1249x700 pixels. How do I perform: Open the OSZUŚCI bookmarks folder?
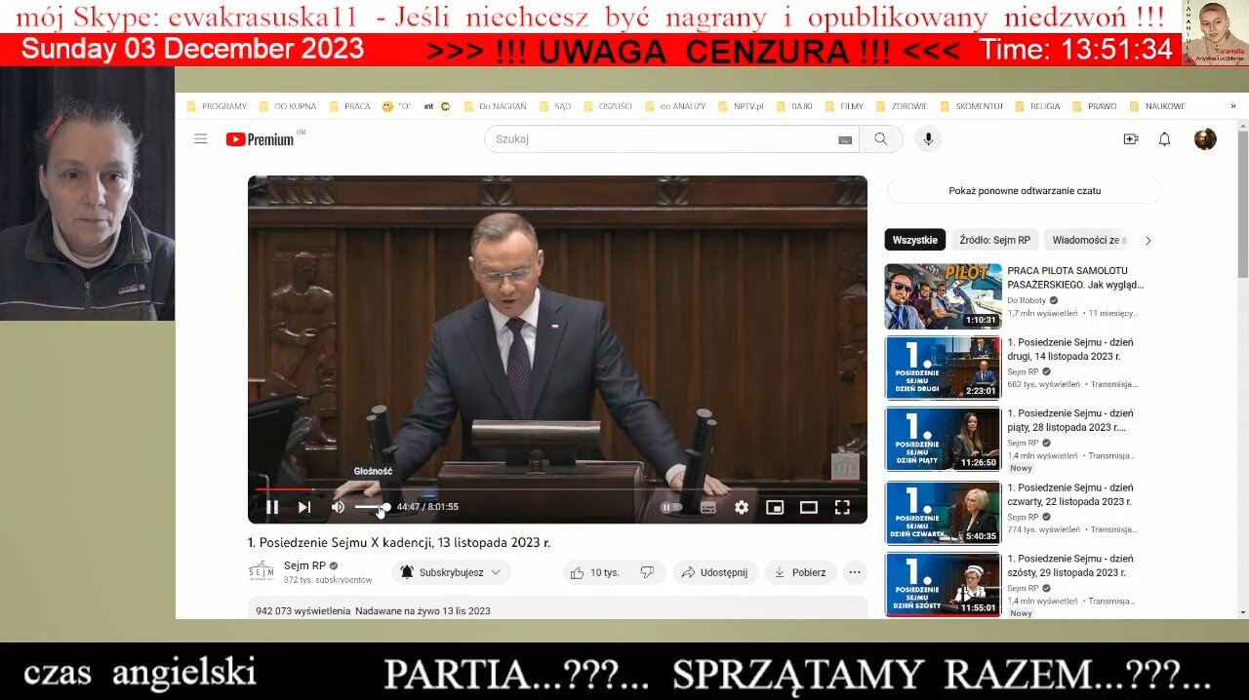[607, 106]
